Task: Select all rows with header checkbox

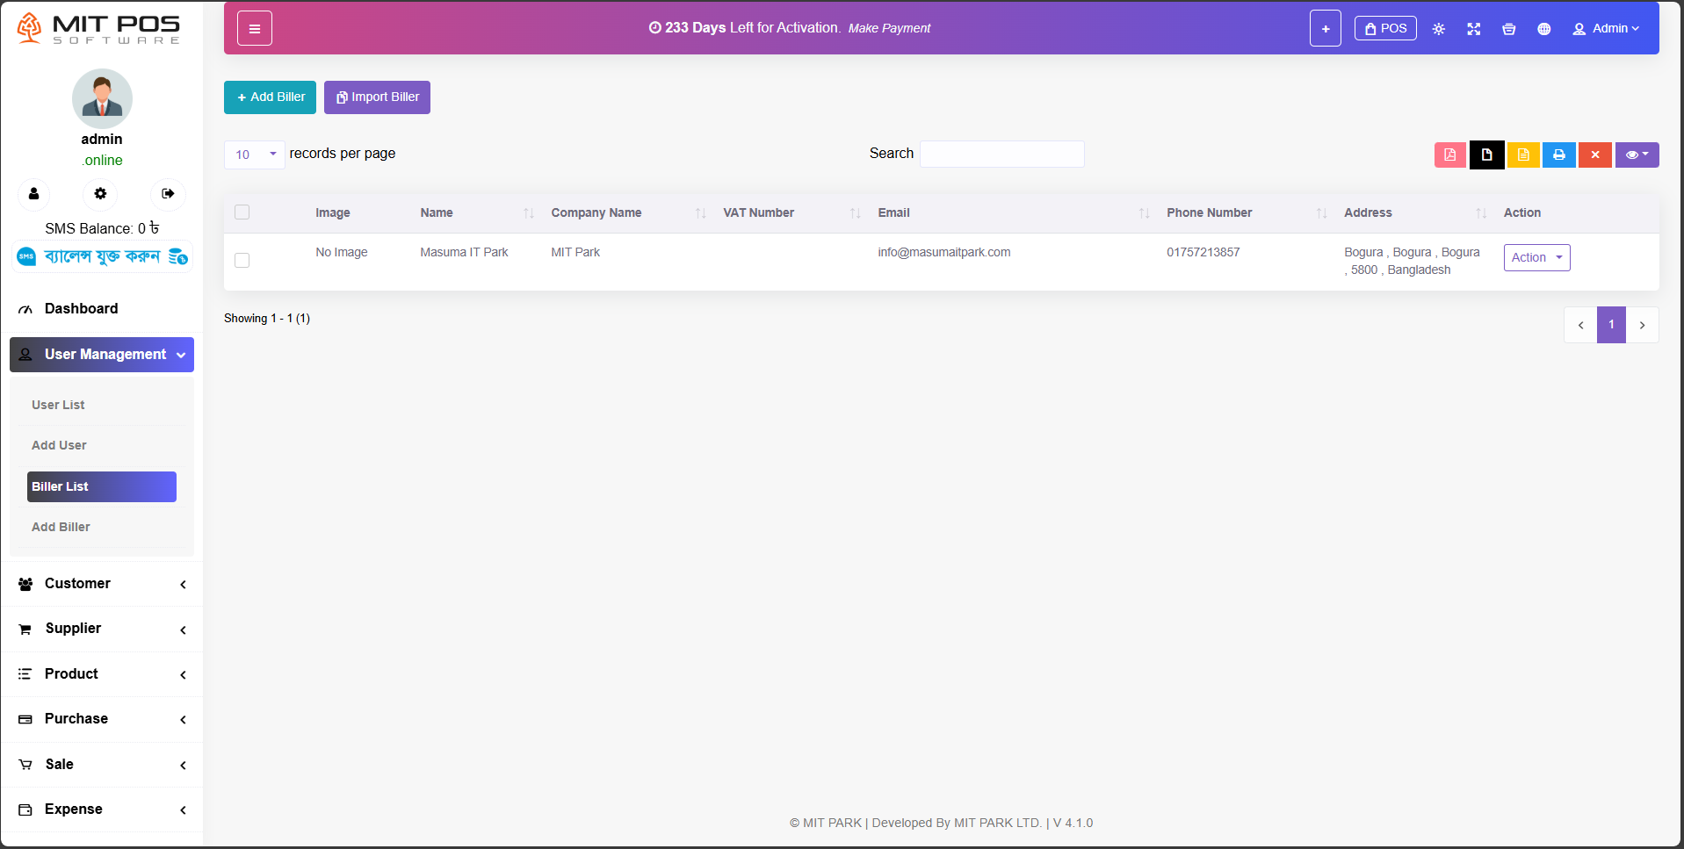Action: [x=242, y=212]
